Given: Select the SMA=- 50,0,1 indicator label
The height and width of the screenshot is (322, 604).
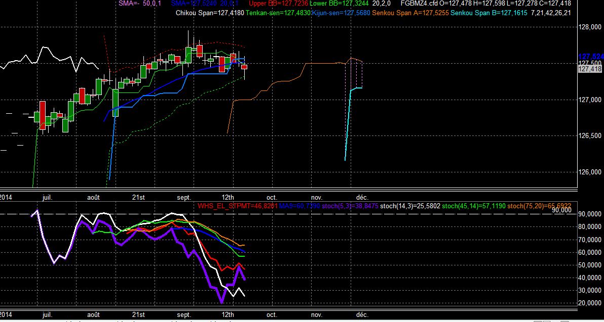Looking at the screenshot, I should click(139, 4).
